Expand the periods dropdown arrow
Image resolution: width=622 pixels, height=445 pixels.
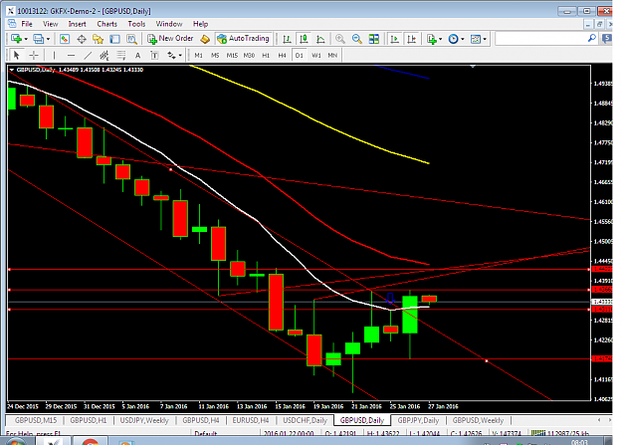(463, 39)
